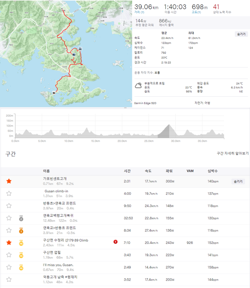Click the 61.2km/h max speed value
Screen dimensions: 250x288
[x=194, y=38]
